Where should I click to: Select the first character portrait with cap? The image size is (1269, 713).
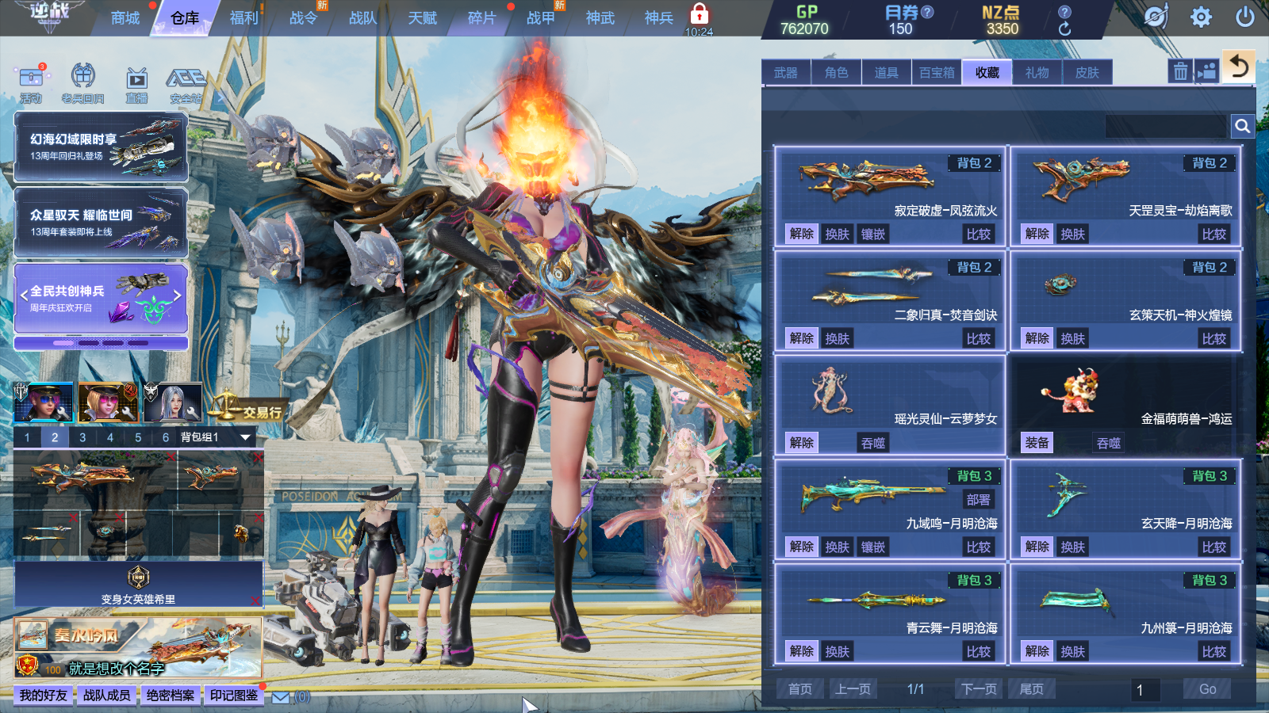pyautogui.click(x=44, y=402)
